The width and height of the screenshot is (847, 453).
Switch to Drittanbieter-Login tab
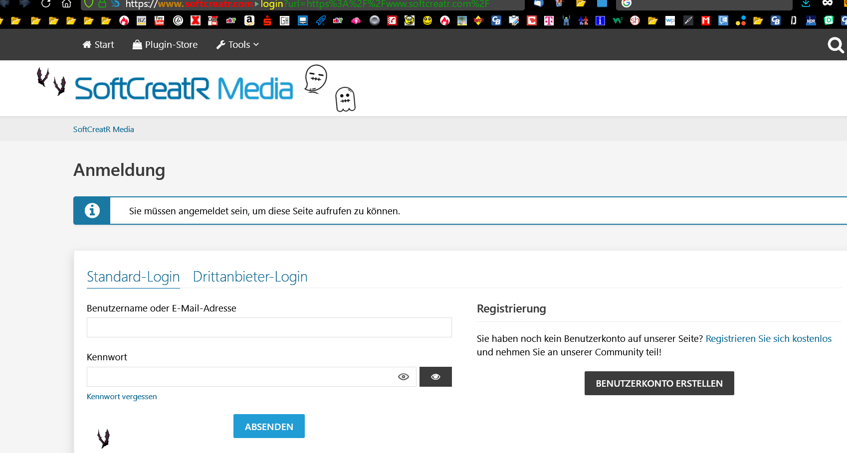point(250,277)
